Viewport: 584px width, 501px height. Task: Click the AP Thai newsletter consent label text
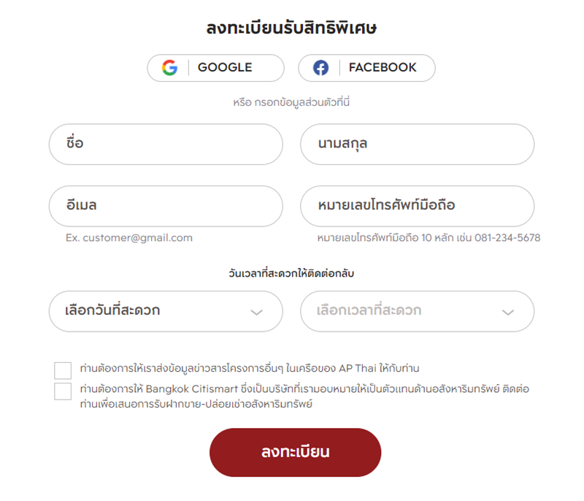[x=249, y=368]
